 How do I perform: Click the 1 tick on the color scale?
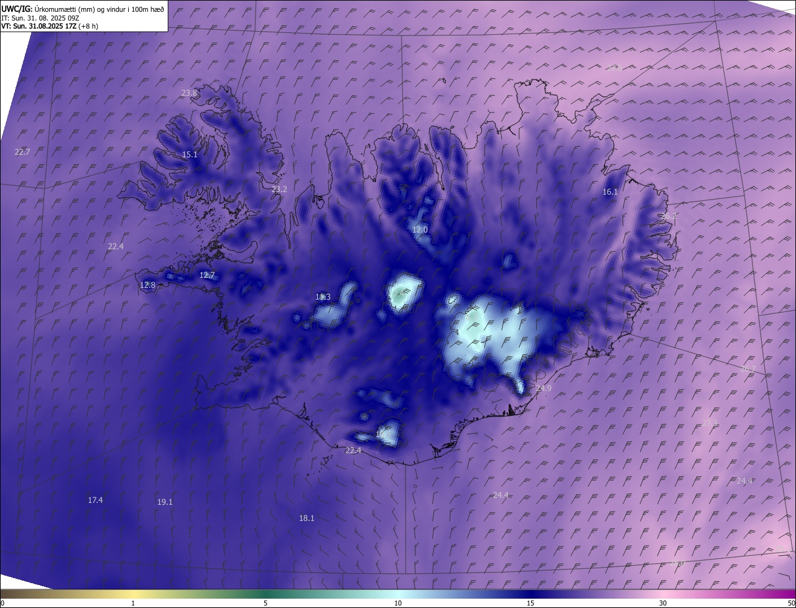(133, 603)
